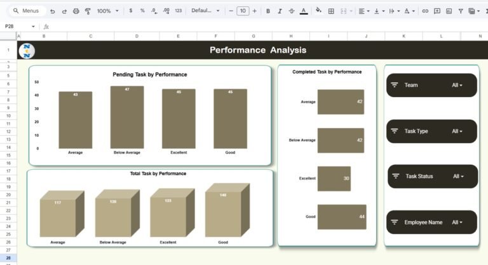Viewport: 488px width, 265px height.
Task: Click the filter icon on the Task Status slicer
Action: 396,176
